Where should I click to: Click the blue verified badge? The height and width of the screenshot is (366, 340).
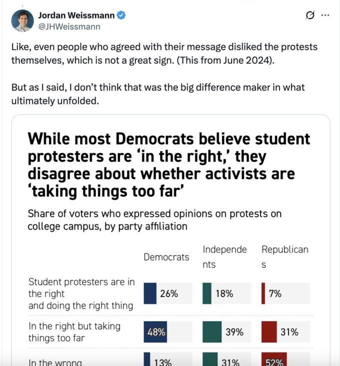pos(121,15)
